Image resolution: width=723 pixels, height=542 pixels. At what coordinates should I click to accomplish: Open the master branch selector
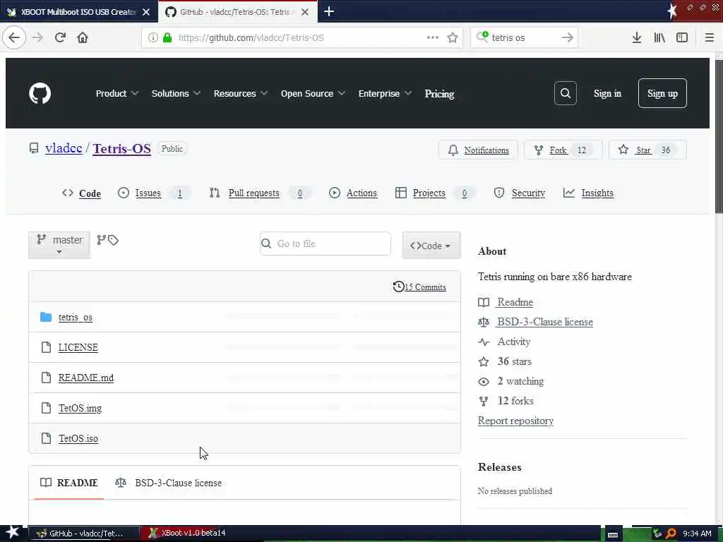[59, 245]
